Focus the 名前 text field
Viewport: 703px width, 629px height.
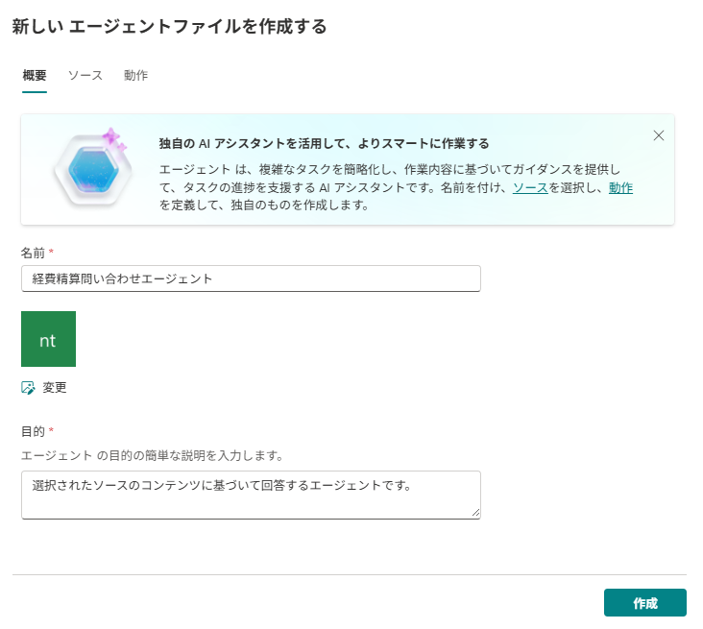point(251,278)
